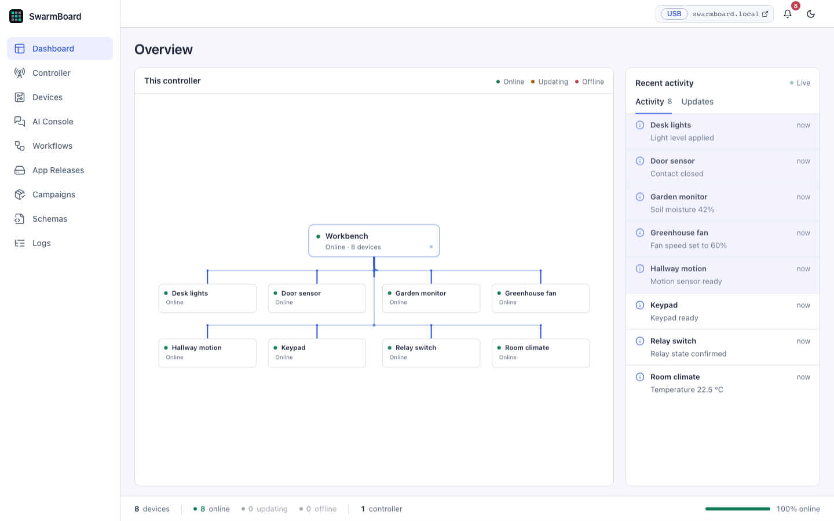Viewport: 834px width, 521px height.
Task: Open the Room climate device node
Action: tap(540, 353)
